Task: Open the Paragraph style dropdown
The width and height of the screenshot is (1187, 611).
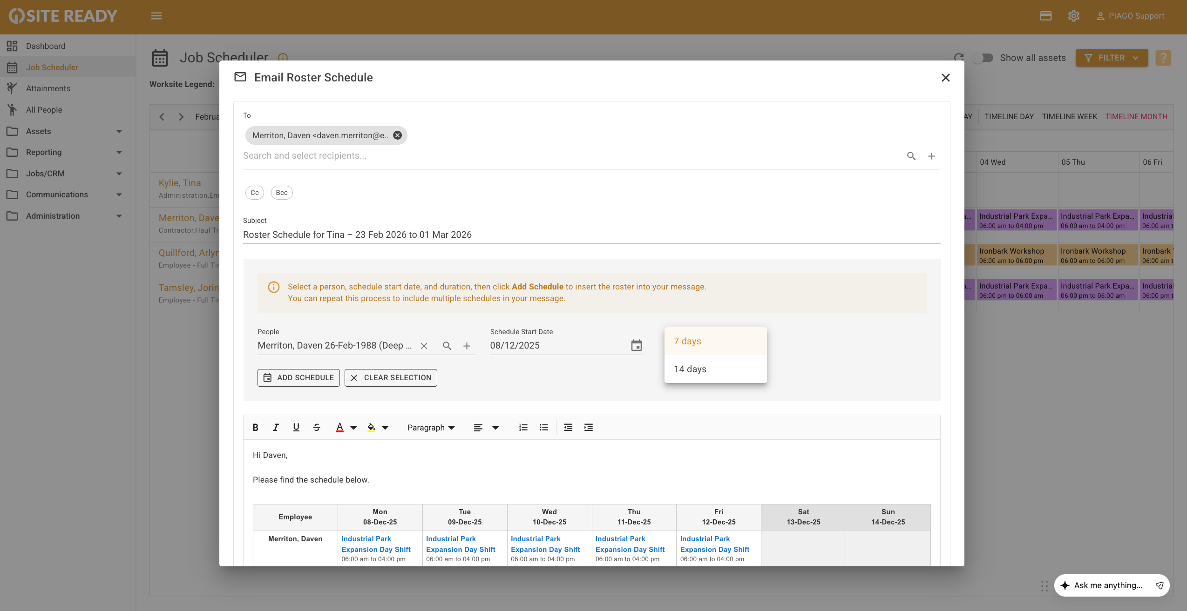Action: 431,428
